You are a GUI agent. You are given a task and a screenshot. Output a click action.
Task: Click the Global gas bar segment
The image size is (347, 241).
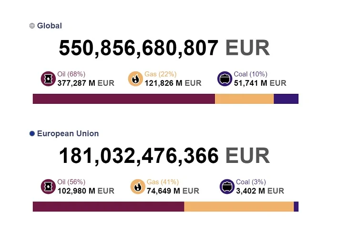tap(244, 99)
